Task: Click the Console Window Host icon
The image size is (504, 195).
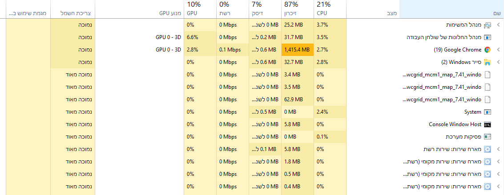Action: [x=487, y=124]
